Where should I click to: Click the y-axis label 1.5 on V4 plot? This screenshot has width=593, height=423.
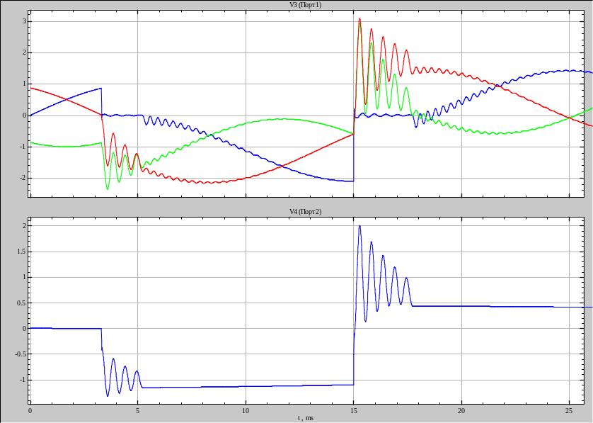(21, 252)
